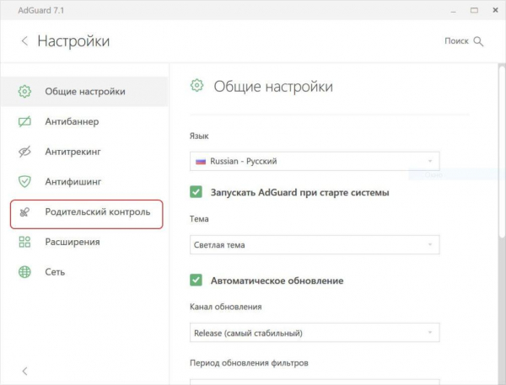The image size is (506, 385).
Task: Click the Сеть globe icon
Action: [x=24, y=272]
